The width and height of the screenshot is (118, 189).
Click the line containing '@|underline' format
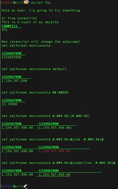pos(58,163)
